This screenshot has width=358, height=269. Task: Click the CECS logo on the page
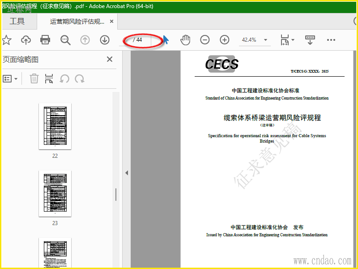[x=222, y=64]
